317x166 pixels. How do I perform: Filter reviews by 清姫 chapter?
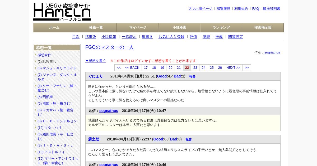(x=55, y=103)
